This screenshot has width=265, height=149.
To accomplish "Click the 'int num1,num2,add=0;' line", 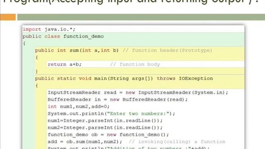I will (x=79, y=107).
